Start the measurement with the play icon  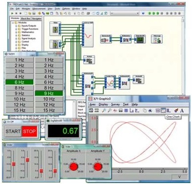(x=12, y=13)
